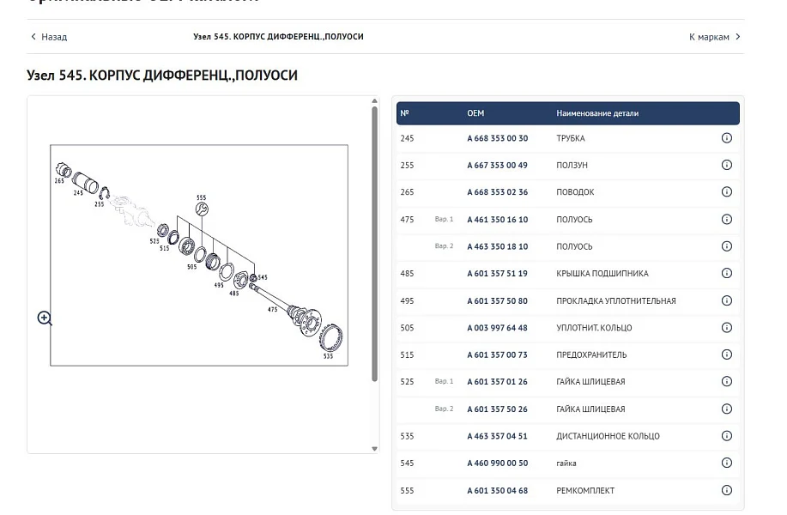This screenshot has width=787, height=515.
Task: Select part name КРЫШКА ПОДШИПНИКА
Action: pyautogui.click(x=602, y=274)
